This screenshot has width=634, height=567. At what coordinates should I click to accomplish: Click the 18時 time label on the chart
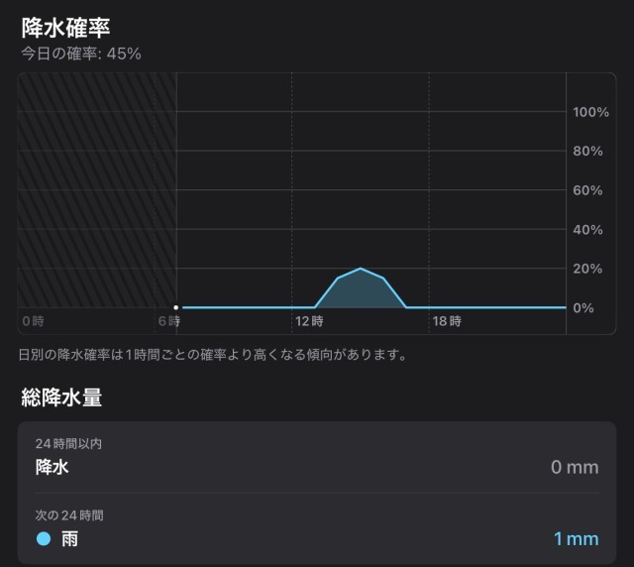click(447, 321)
